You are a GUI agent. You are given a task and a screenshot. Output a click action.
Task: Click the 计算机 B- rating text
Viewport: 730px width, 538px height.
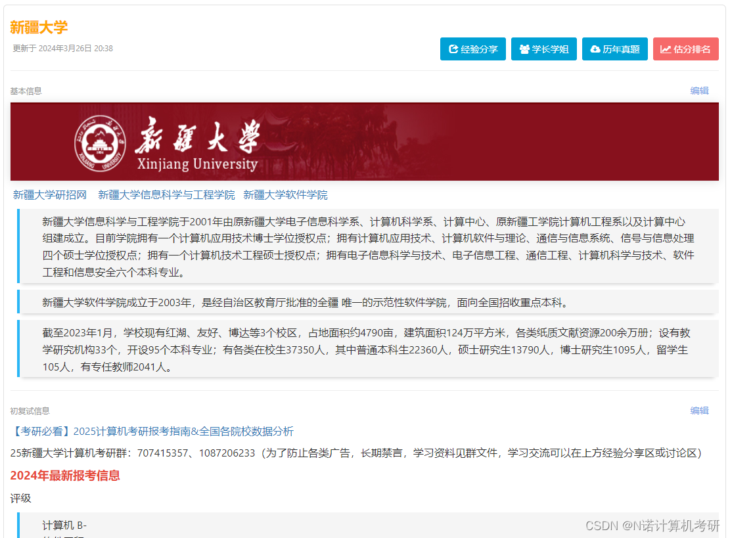(x=64, y=526)
